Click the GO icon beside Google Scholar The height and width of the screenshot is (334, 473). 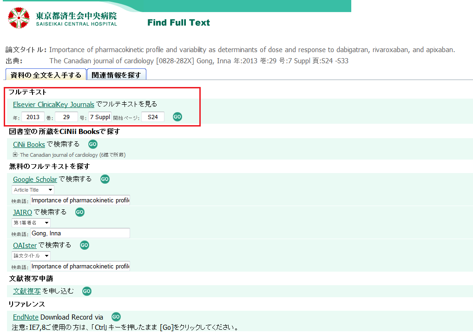click(105, 179)
